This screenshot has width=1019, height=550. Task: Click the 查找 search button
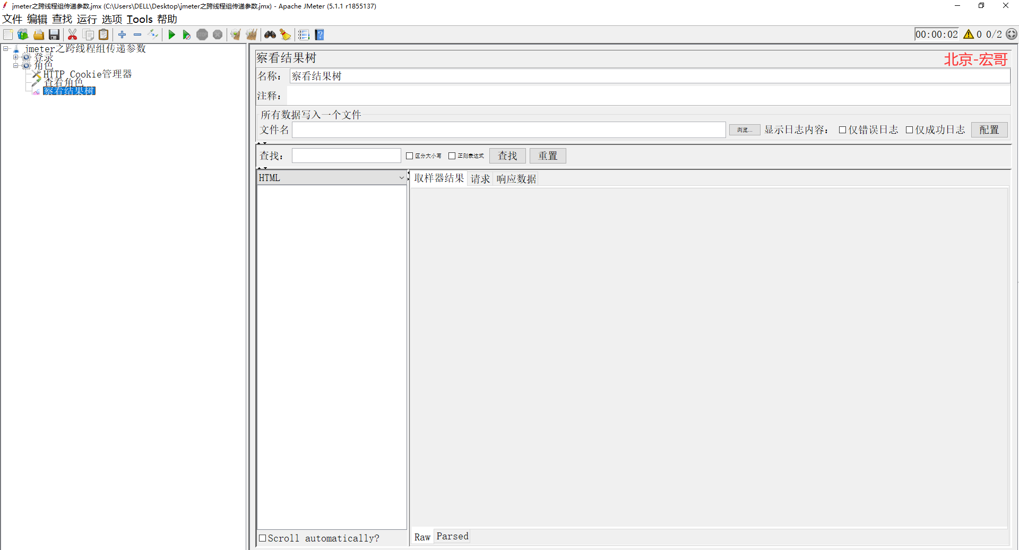tap(507, 156)
